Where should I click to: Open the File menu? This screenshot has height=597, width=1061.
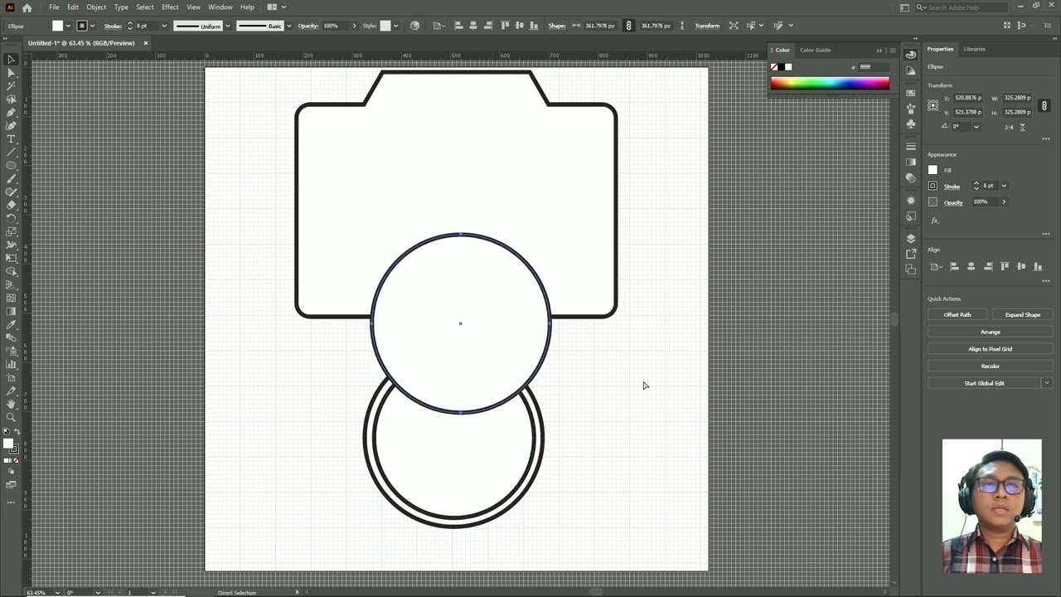(54, 7)
